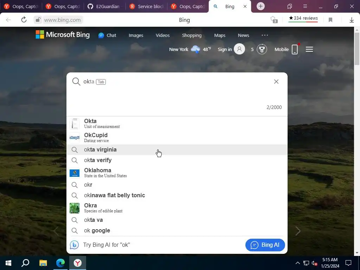
Task: Click the www.bing.com address field
Action: pos(63,20)
